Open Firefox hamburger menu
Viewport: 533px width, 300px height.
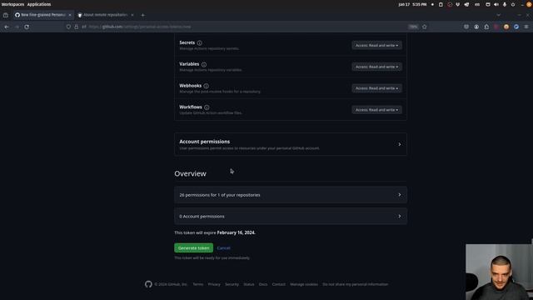(x=526, y=27)
